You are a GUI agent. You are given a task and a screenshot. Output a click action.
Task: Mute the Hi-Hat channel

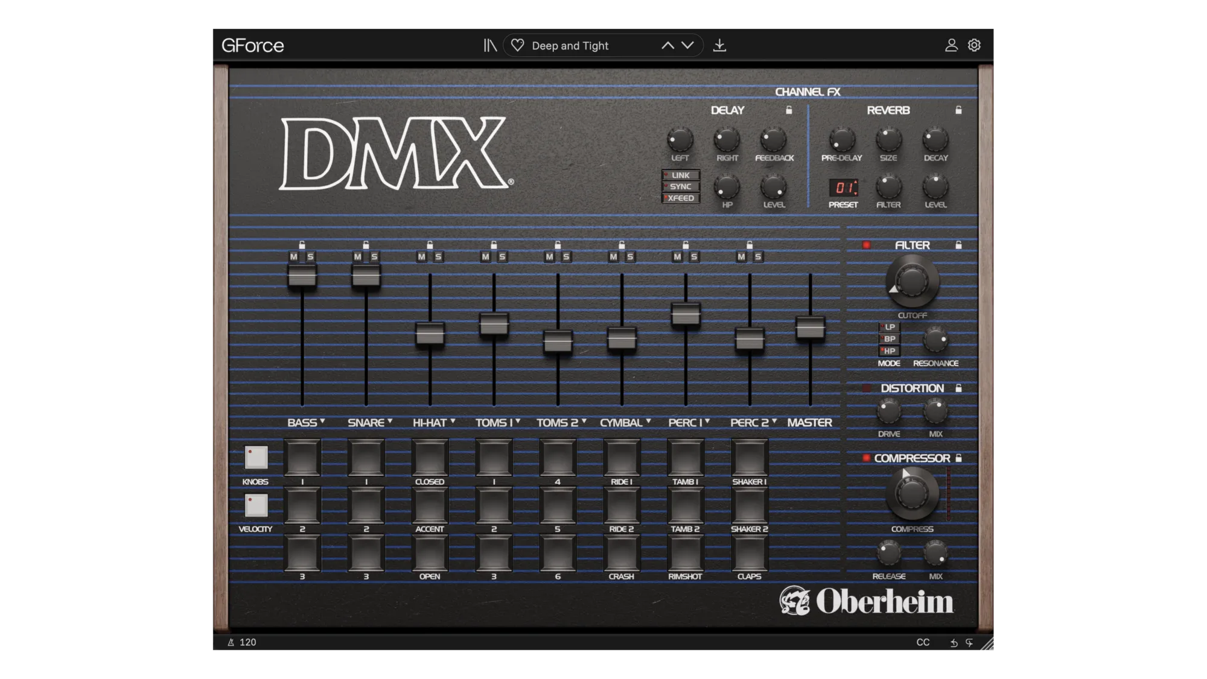point(422,257)
